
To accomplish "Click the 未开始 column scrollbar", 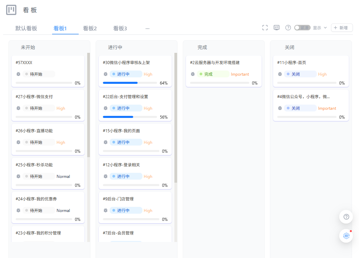I will coord(89,105).
